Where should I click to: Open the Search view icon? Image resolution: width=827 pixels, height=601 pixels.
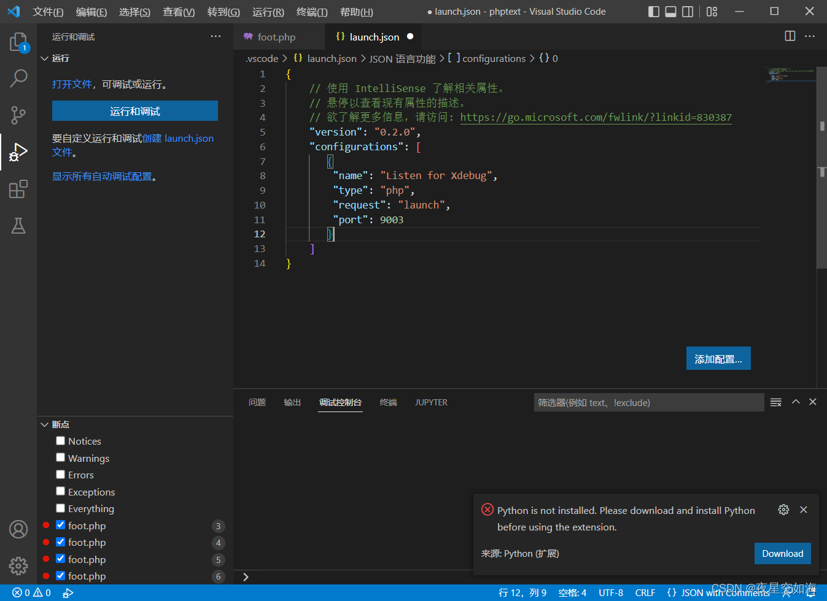tap(18, 78)
